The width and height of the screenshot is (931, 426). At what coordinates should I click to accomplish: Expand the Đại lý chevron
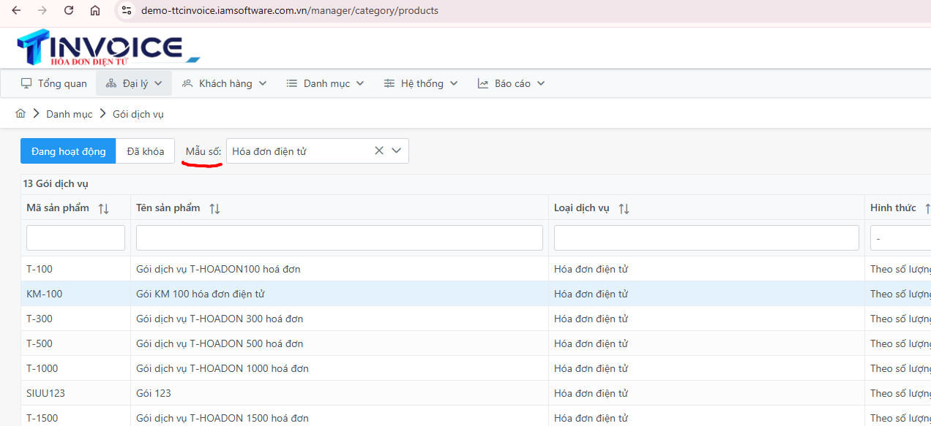158,83
